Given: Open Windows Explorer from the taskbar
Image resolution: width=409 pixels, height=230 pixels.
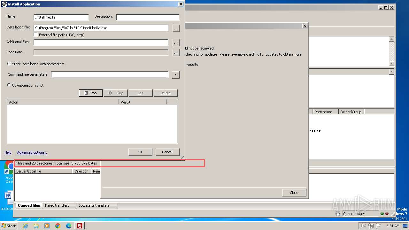Looking at the screenshot, I should [x=36, y=226].
